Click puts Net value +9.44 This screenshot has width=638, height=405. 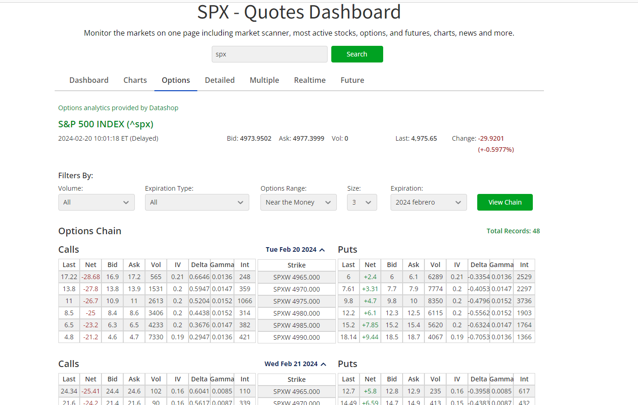[x=370, y=337]
